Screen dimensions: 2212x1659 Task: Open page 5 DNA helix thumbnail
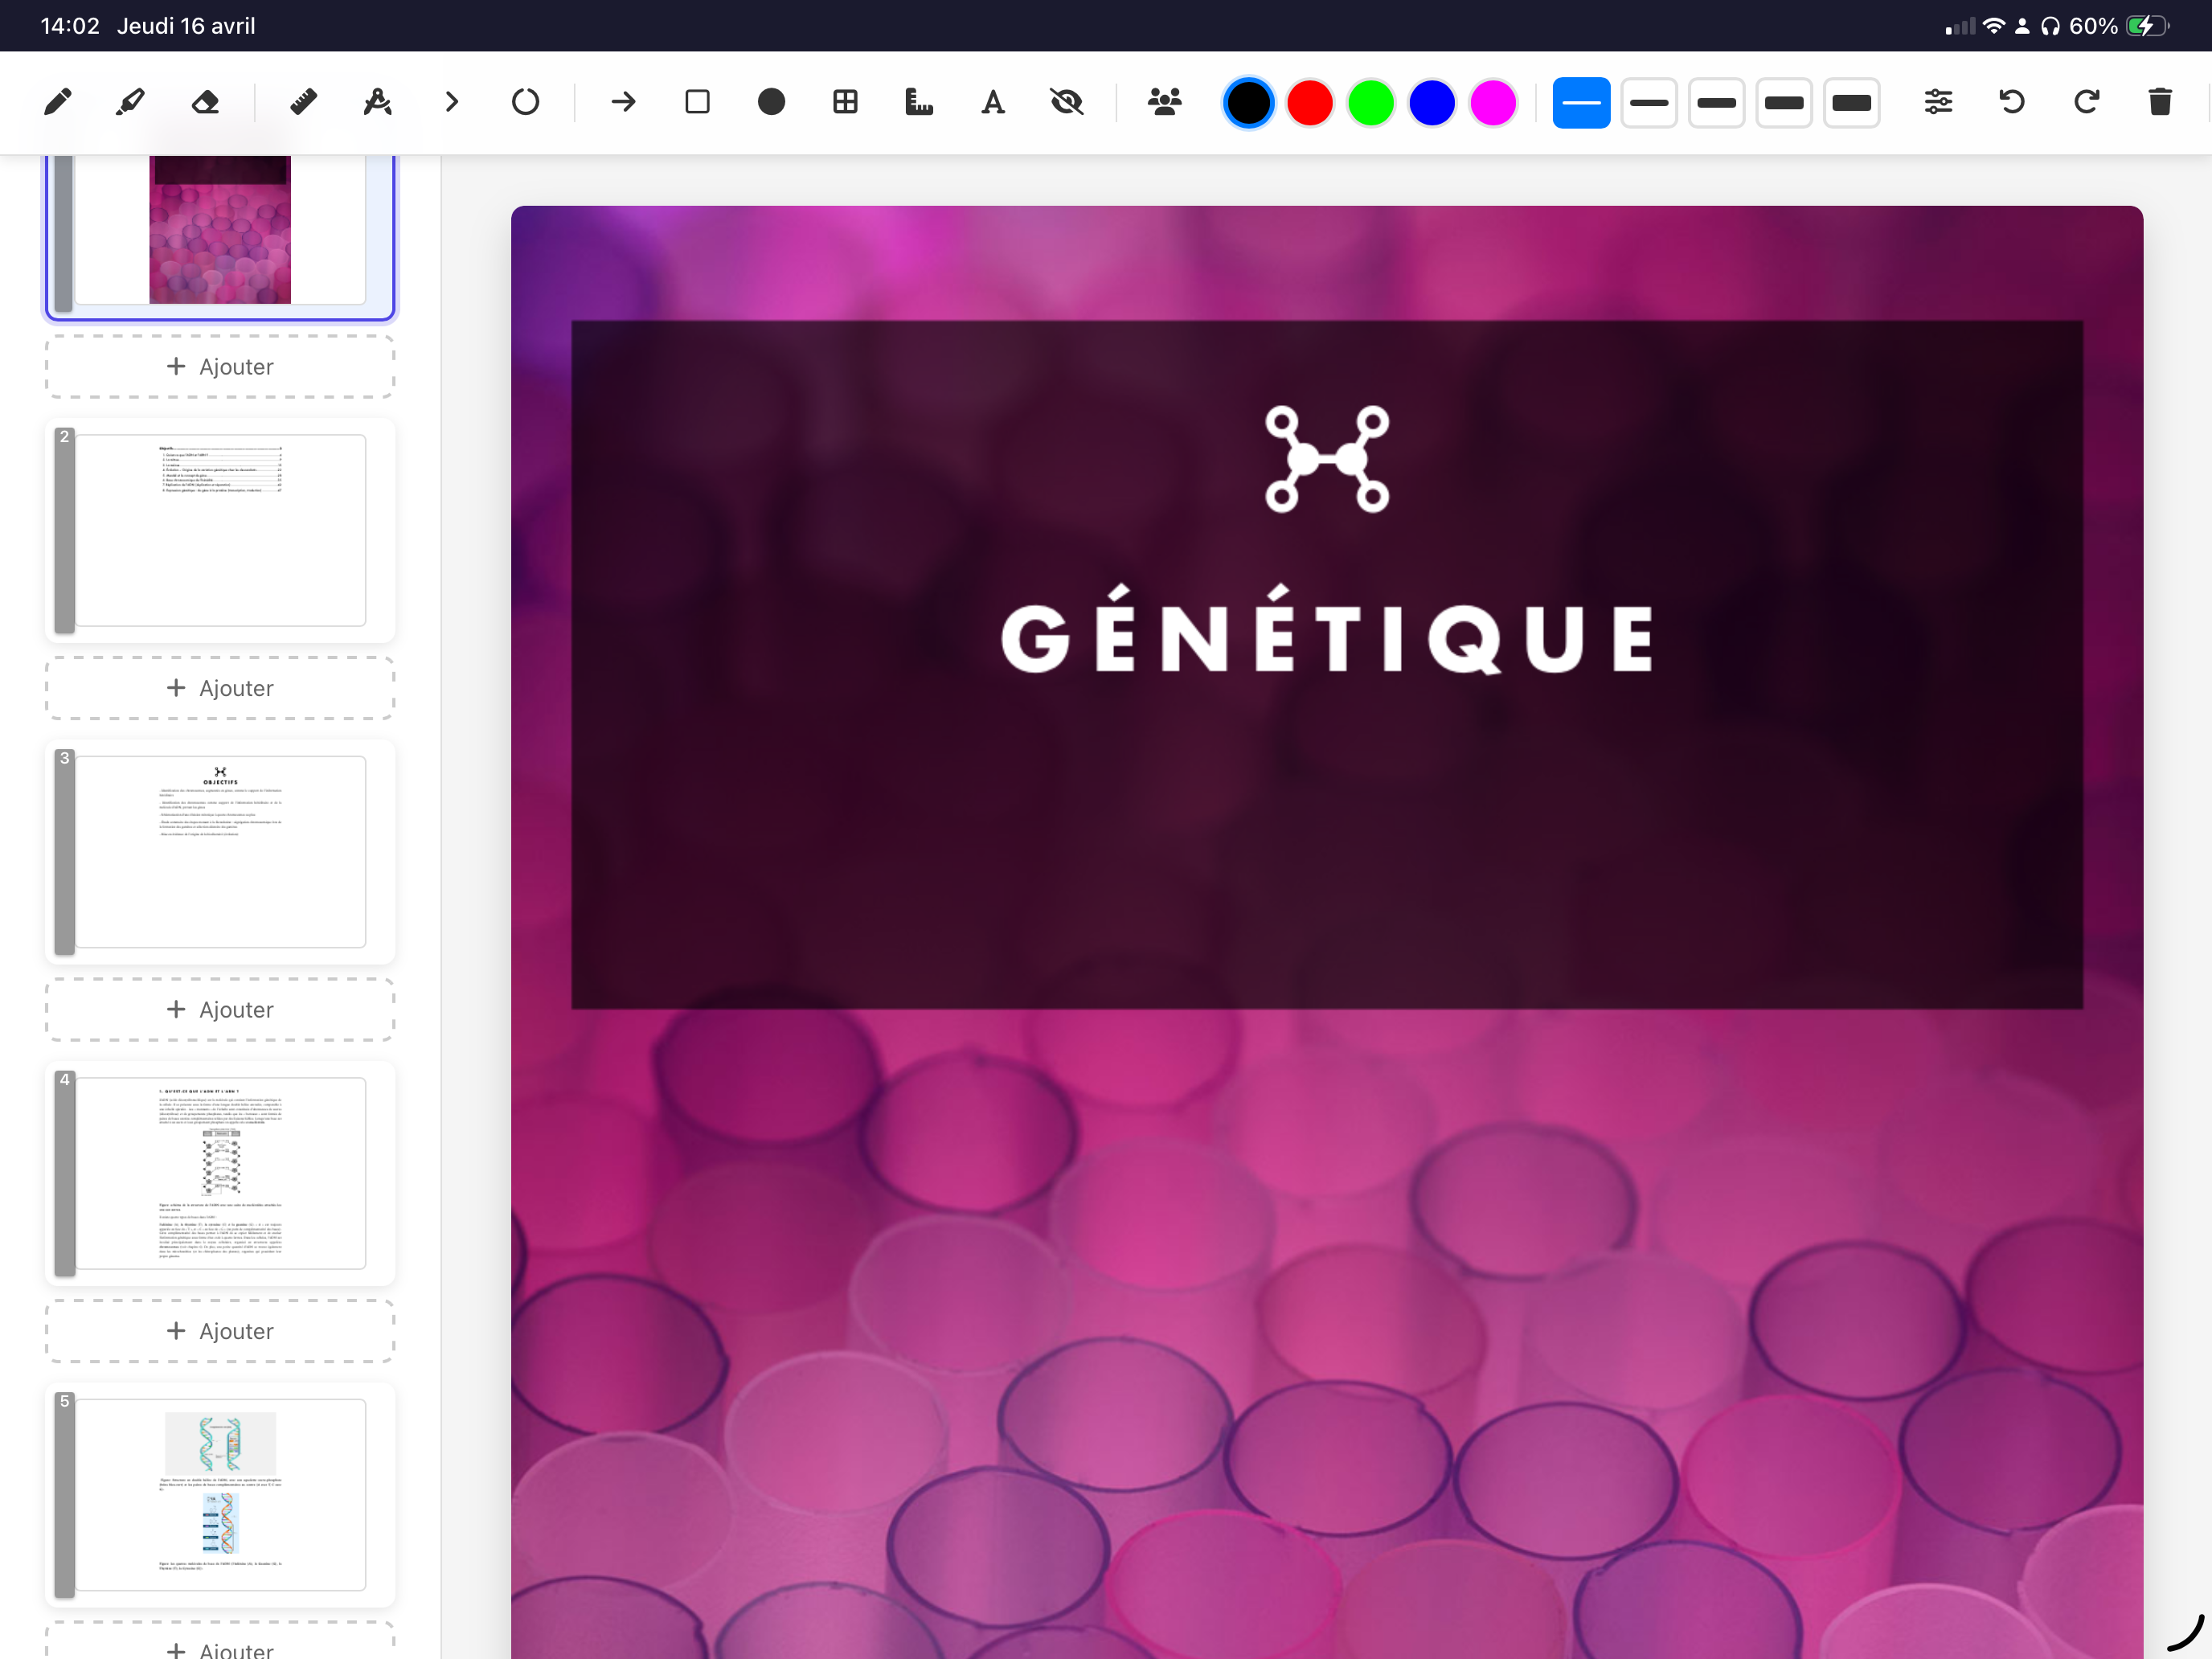coord(220,1495)
